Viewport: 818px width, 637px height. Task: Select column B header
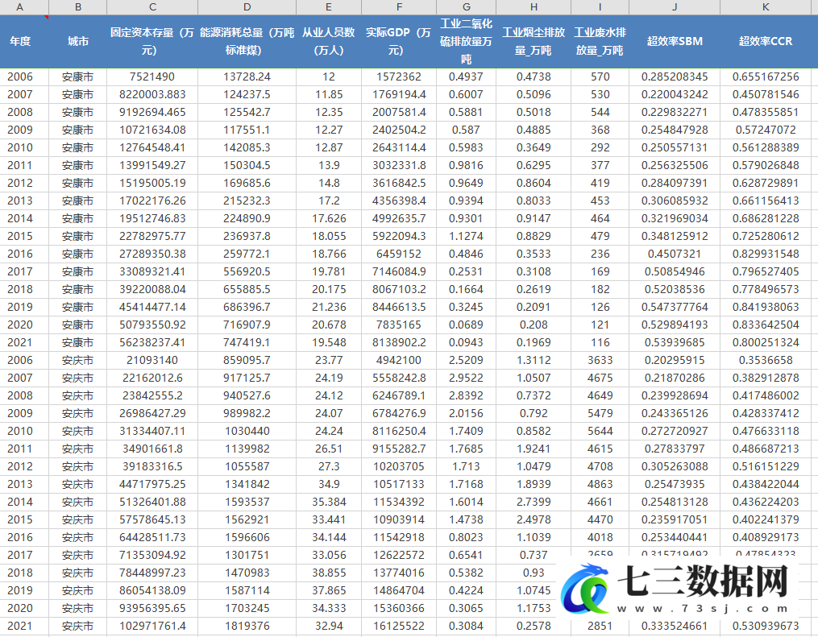[77, 6]
